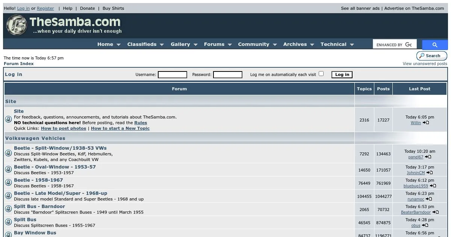451x237 pixels.
Task: Select the Community menu item
Action: coord(257,44)
